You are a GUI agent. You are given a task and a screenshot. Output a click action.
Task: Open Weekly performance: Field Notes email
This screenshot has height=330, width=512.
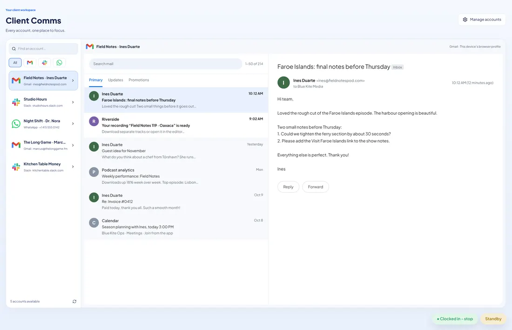[176, 176]
